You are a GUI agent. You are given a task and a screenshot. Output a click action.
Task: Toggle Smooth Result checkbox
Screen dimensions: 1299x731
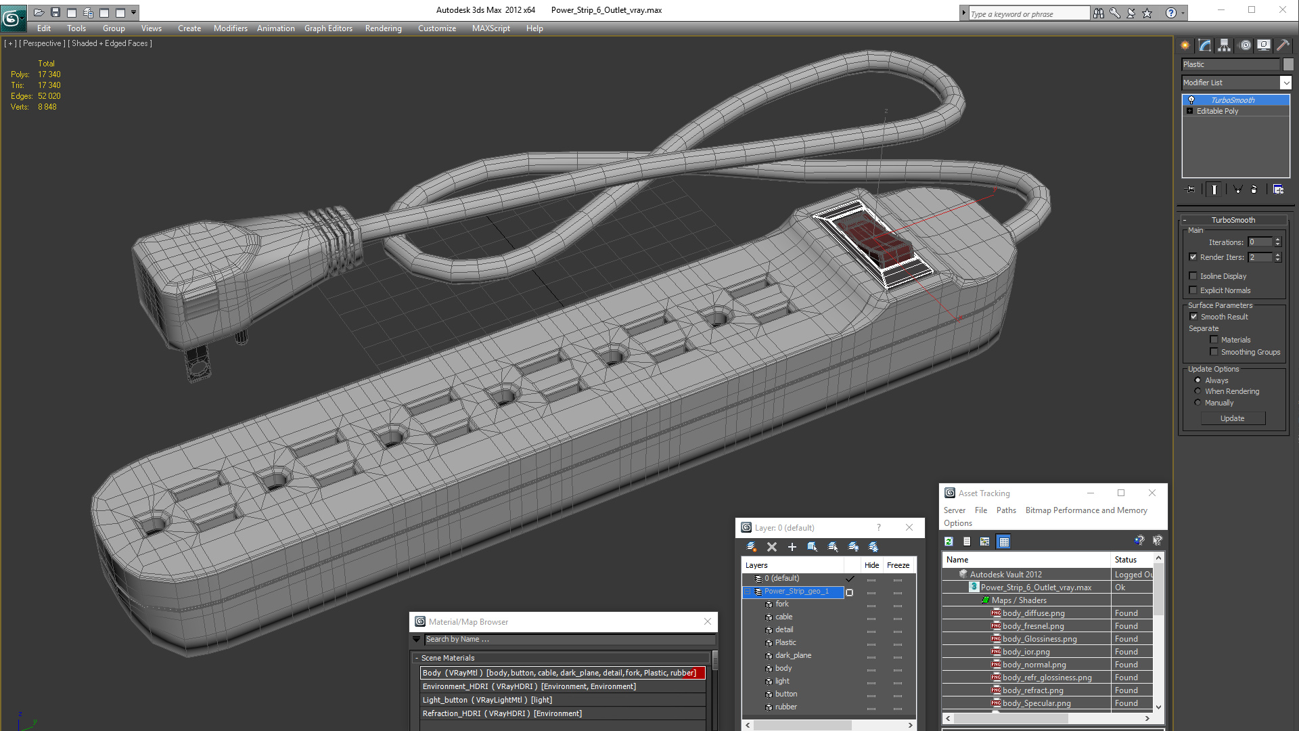coord(1193,316)
